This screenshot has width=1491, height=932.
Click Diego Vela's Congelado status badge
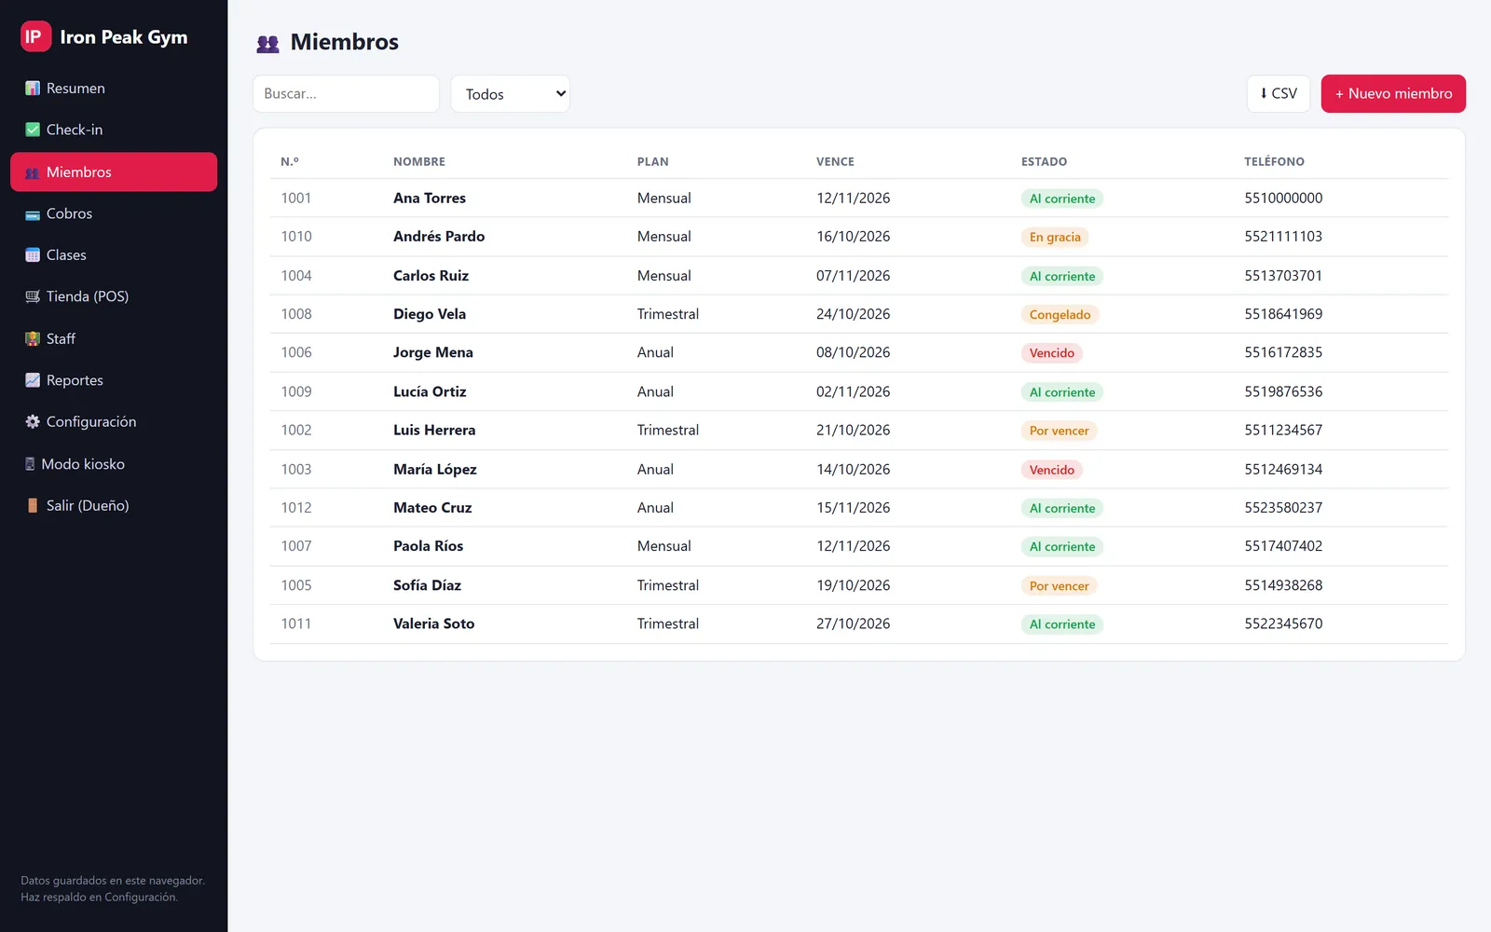click(x=1060, y=315)
